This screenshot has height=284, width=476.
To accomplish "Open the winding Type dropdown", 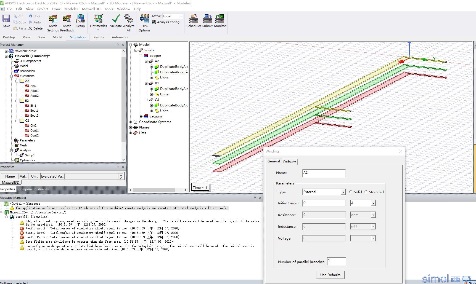I will click(343, 192).
